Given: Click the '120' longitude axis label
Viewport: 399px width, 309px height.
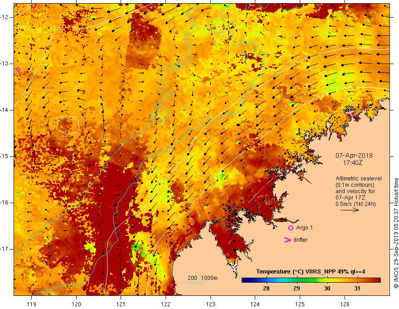Looking at the screenshot, I should pyautogui.click(x=76, y=304).
